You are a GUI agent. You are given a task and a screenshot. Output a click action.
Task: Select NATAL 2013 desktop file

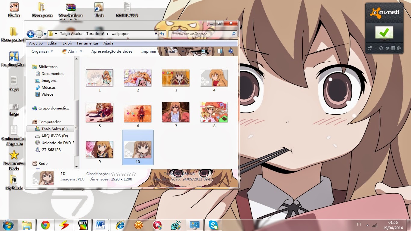point(127,10)
